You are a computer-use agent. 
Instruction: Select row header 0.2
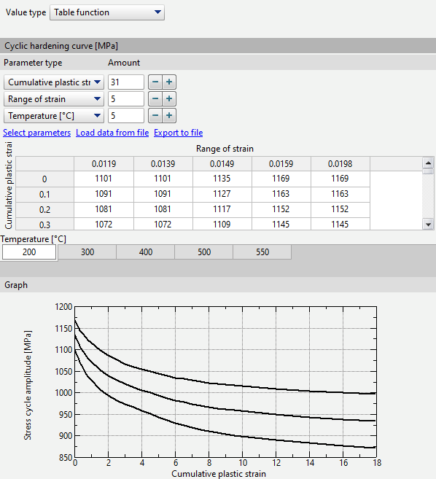pos(44,210)
